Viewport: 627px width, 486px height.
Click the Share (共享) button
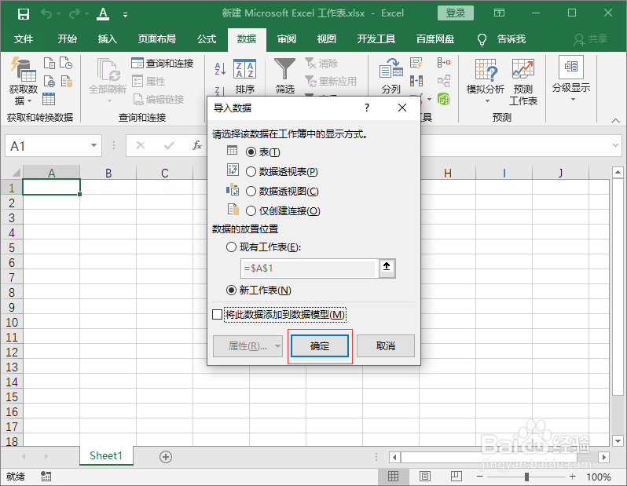tap(591, 39)
